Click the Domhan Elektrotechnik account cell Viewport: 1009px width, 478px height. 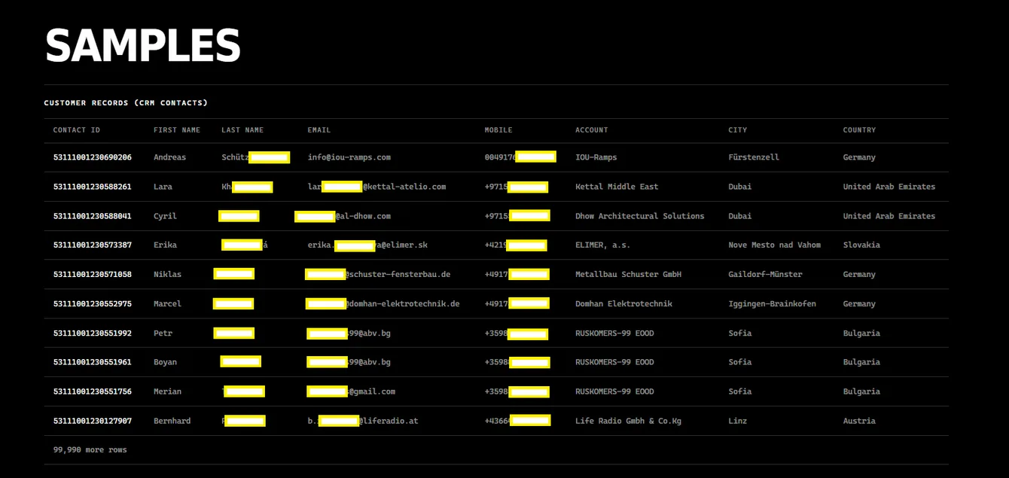point(623,304)
